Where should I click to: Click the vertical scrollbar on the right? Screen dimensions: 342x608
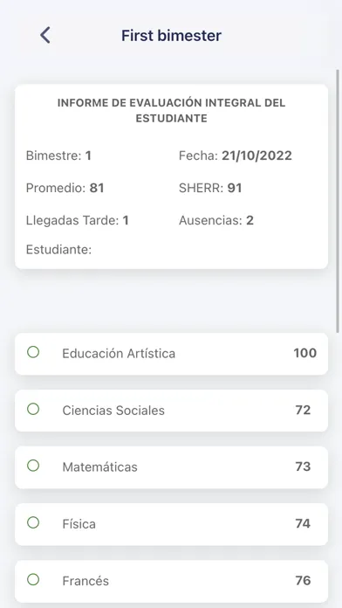[338, 201]
